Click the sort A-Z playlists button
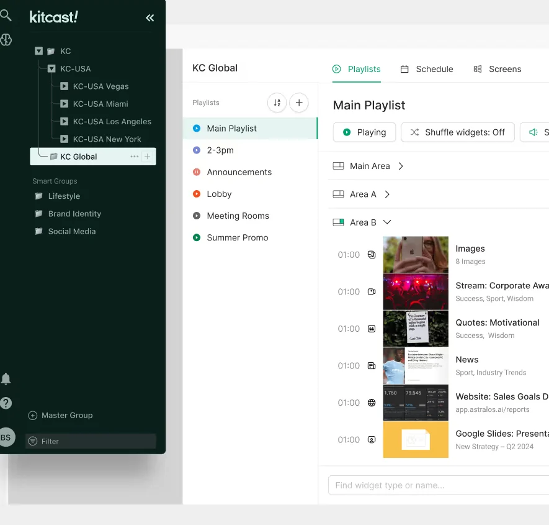Image resolution: width=549 pixels, height=525 pixels. [277, 103]
